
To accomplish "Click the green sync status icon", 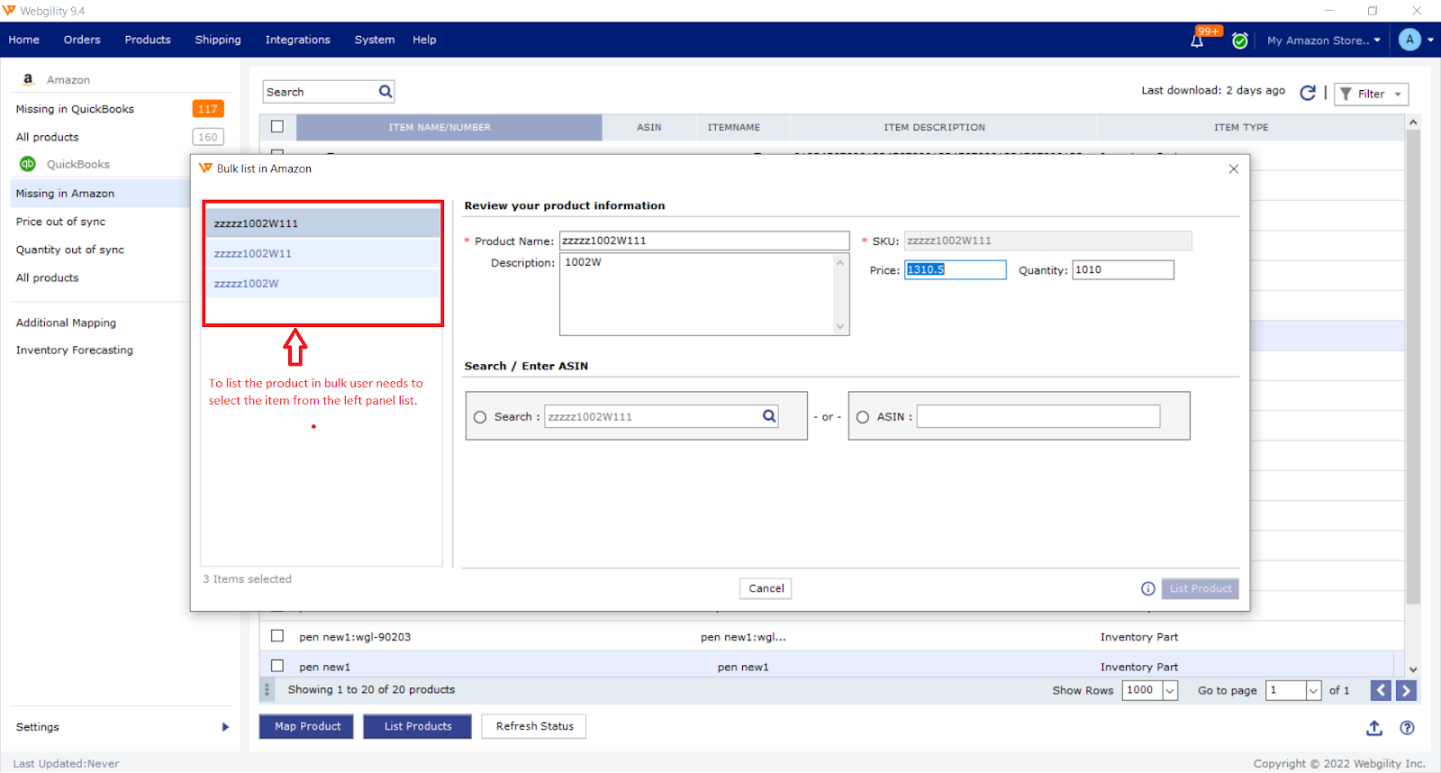I will [1240, 41].
